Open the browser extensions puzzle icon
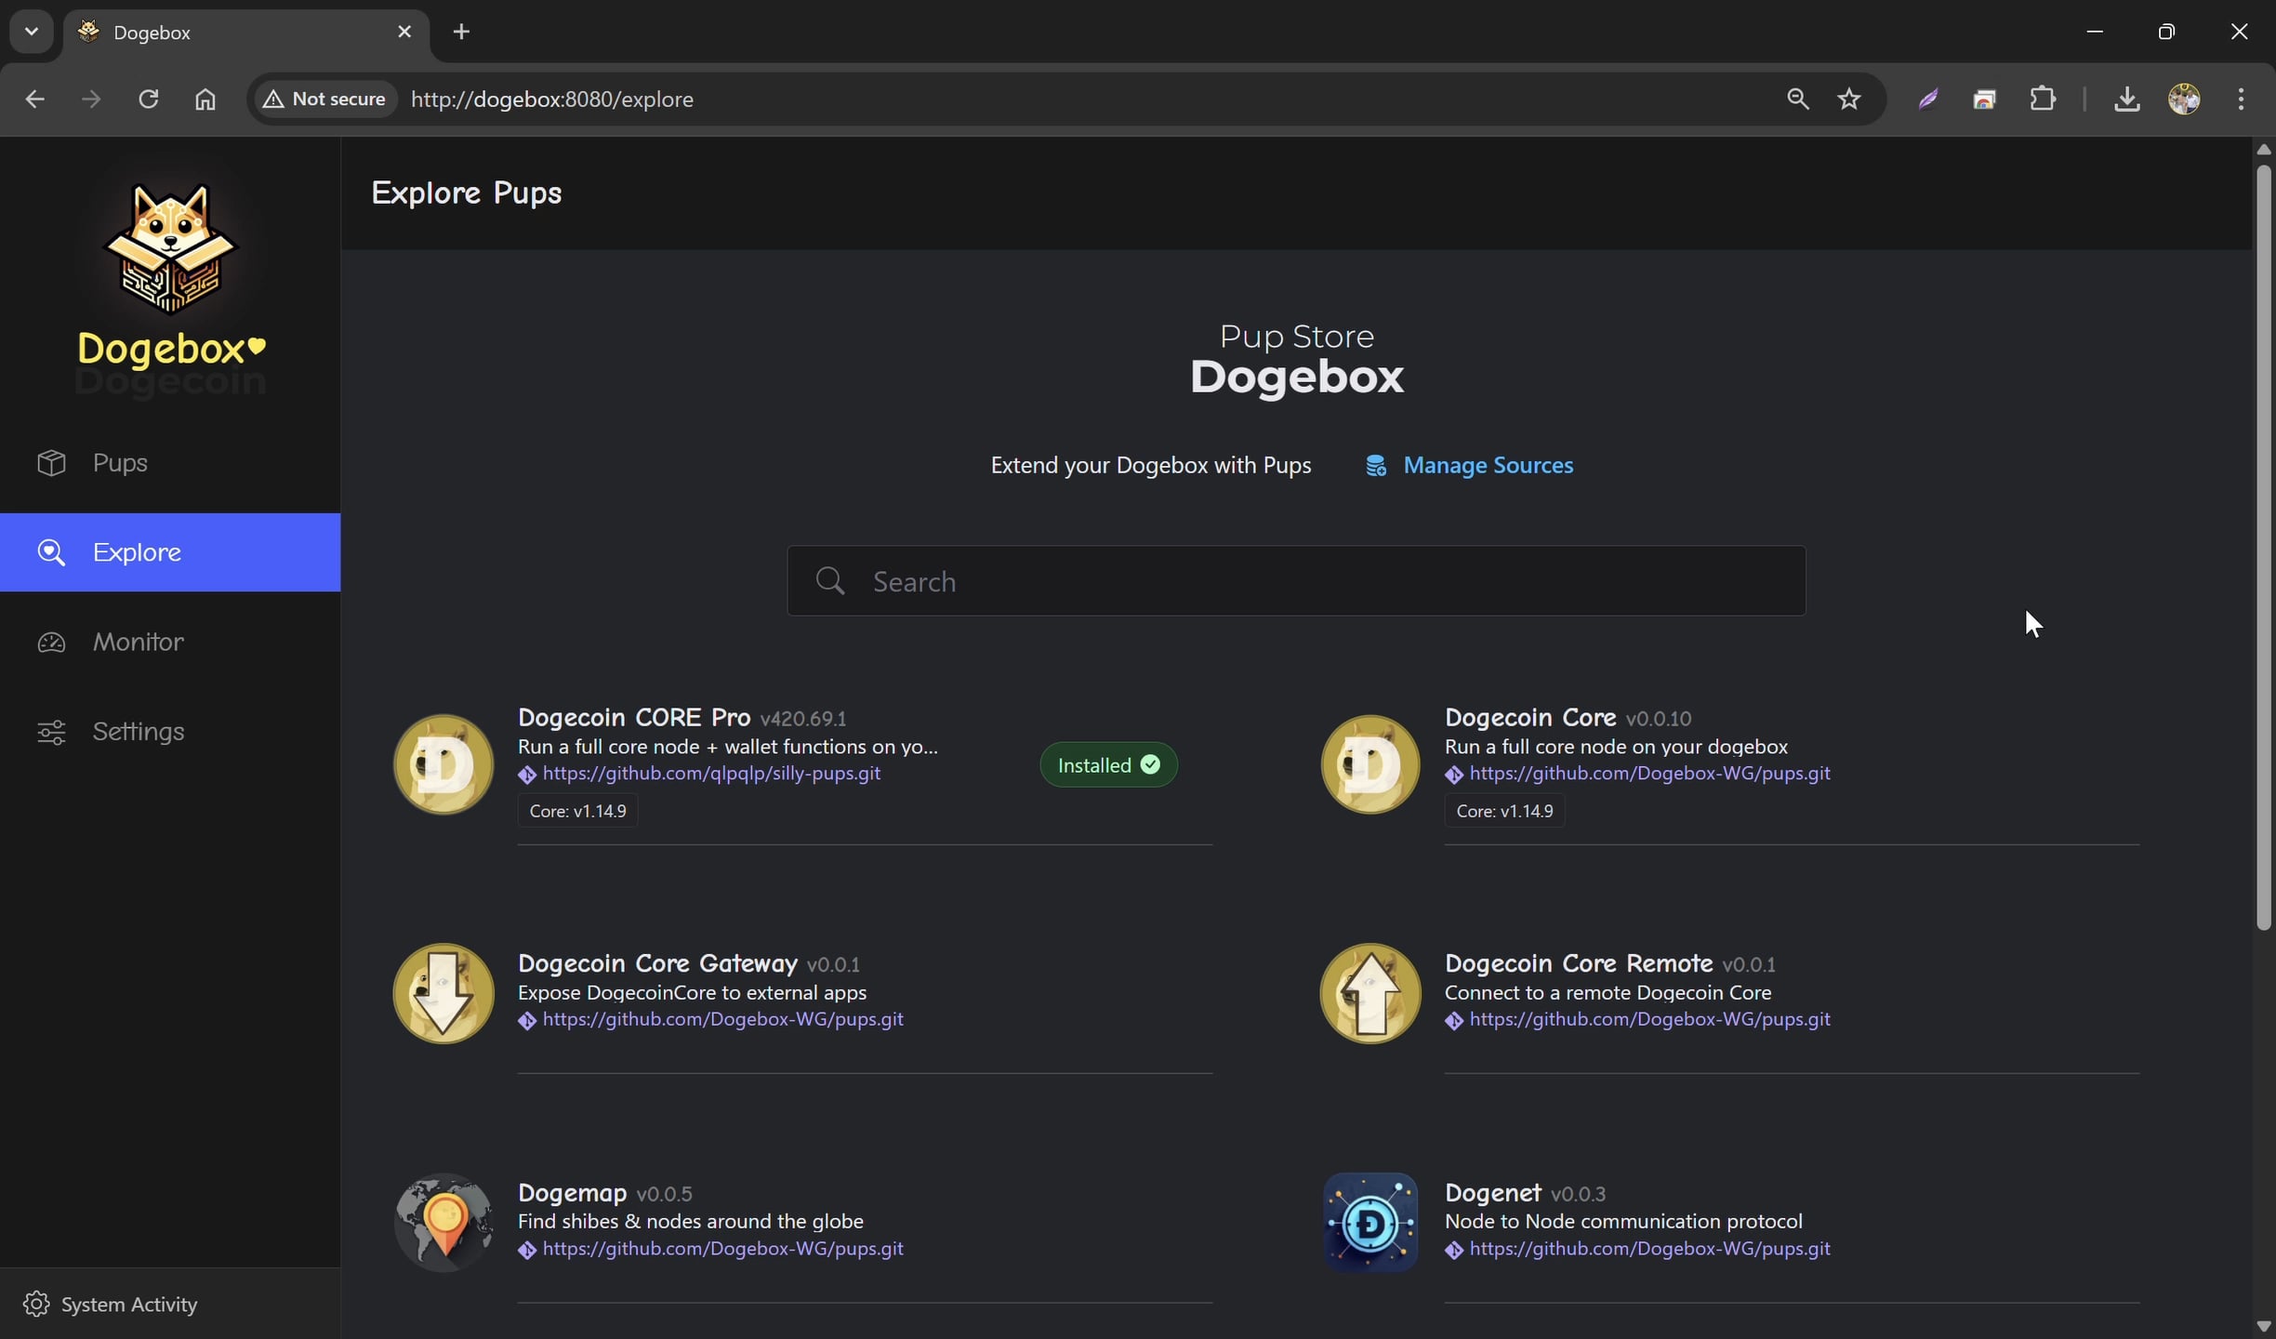Viewport: 2276px width, 1339px height. [x=2042, y=99]
